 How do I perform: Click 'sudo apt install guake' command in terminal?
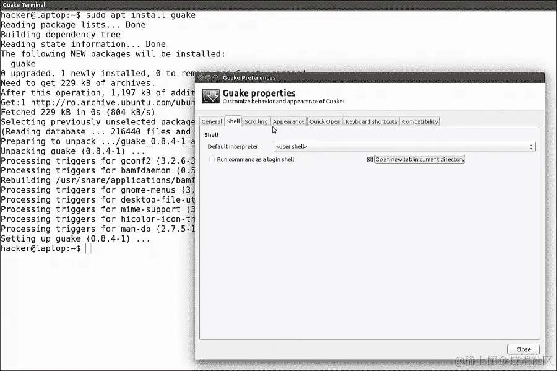click(x=140, y=15)
